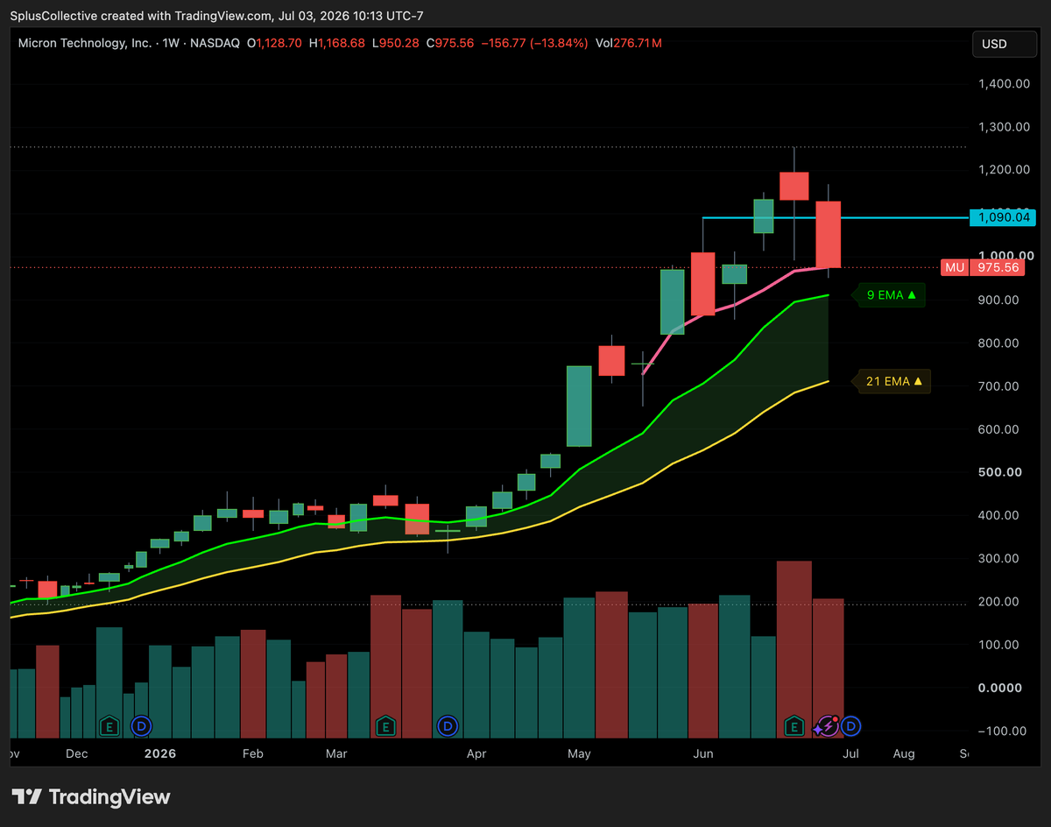Click the Micron Technology, Inc. symbol title

[x=85, y=43]
